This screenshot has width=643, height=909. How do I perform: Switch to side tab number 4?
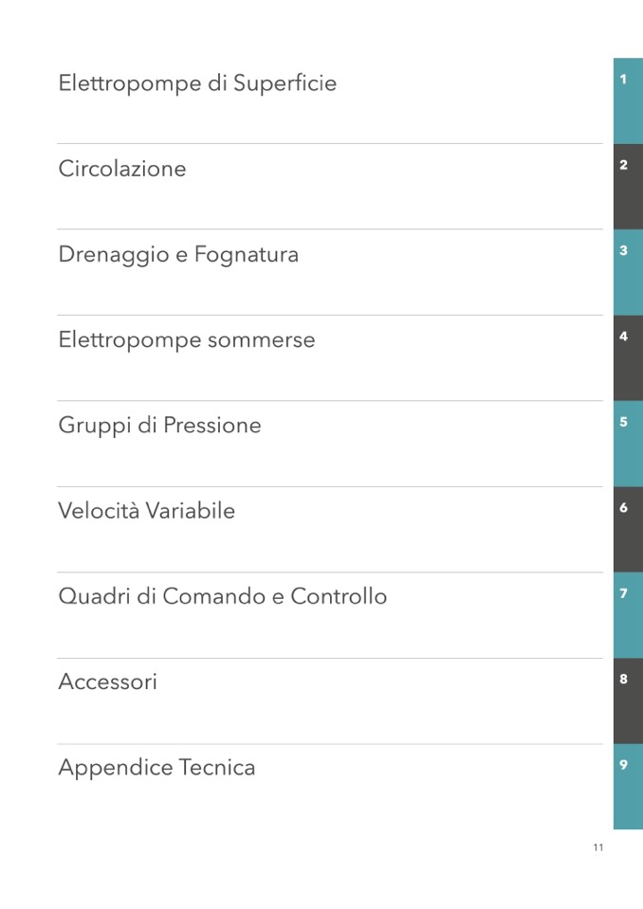[627, 357]
